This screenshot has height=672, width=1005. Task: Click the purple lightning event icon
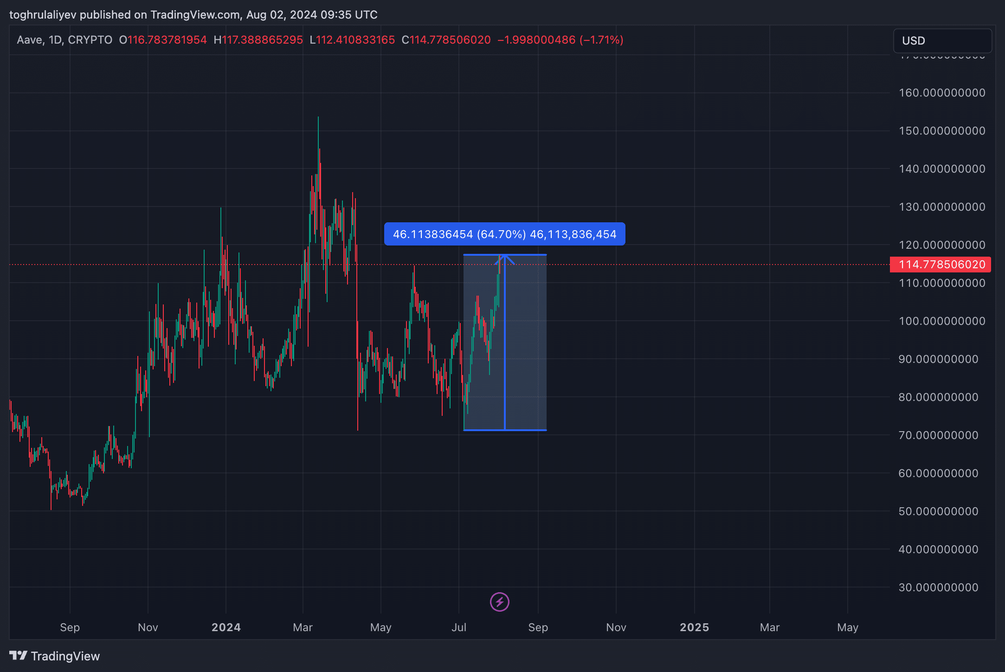pos(500,602)
